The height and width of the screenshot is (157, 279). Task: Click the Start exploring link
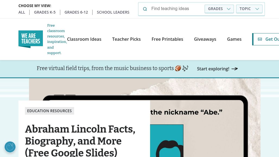click(213, 69)
